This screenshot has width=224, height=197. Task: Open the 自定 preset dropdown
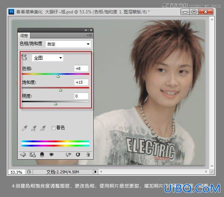[x=68, y=44]
